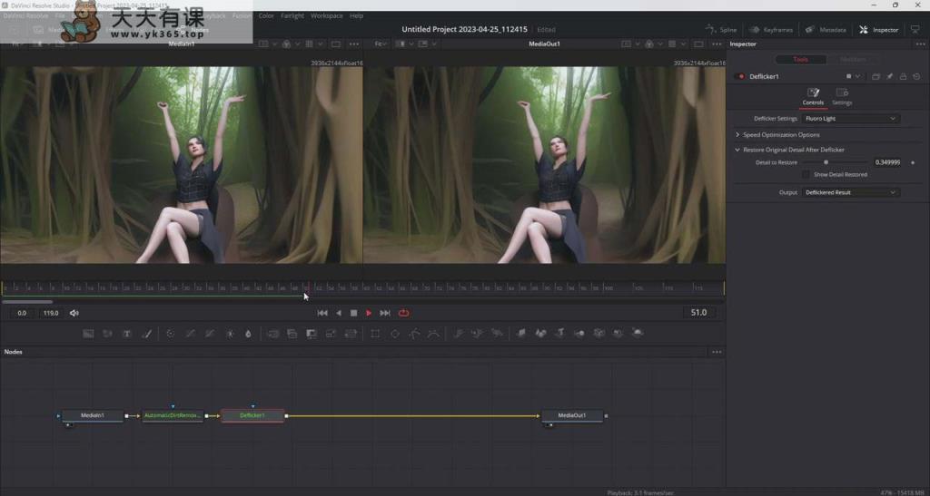Lock the Deflicker1 tool controls
Viewport: 930px width, 496px height.
903,76
